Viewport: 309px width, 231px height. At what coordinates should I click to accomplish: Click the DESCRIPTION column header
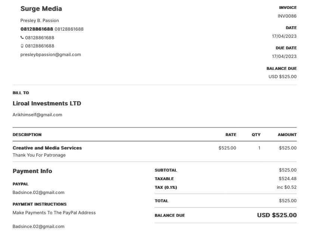click(x=27, y=135)
